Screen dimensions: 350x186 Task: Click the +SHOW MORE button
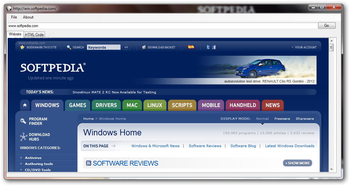click(x=297, y=163)
